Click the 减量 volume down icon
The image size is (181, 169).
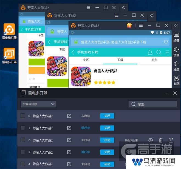click(x=176, y=66)
